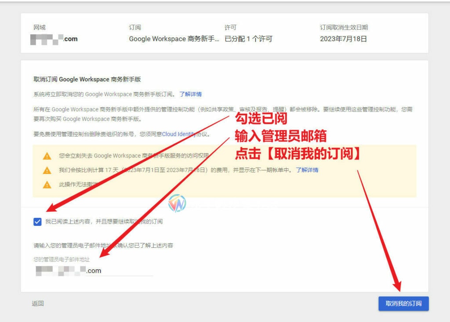
Task: Click the domain name under 网域
Action: 54,39
